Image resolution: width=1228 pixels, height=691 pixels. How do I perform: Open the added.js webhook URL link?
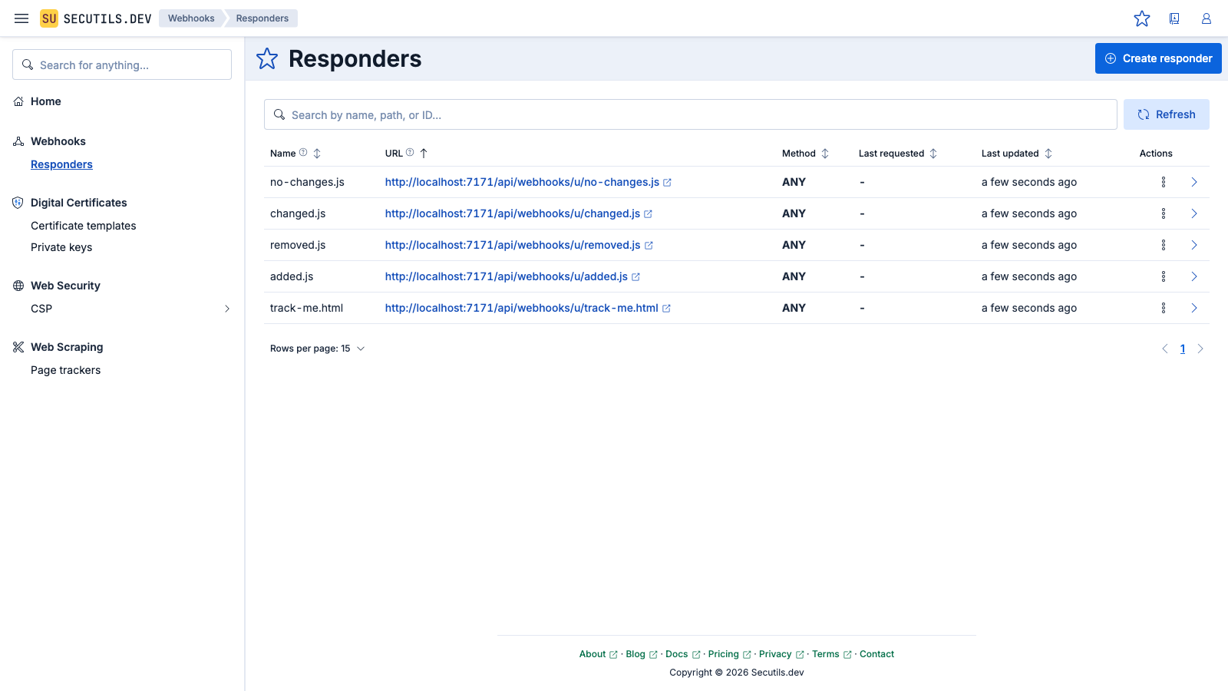pos(506,276)
